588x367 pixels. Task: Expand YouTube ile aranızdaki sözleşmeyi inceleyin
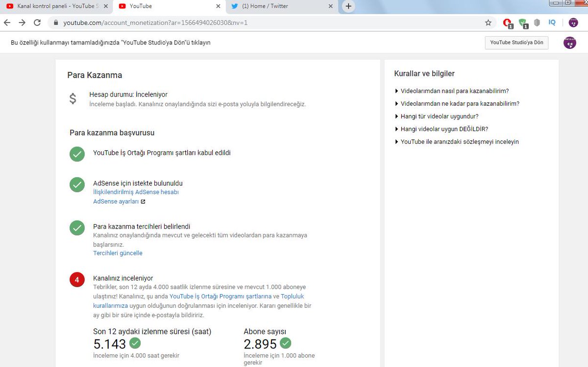(x=456, y=142)
